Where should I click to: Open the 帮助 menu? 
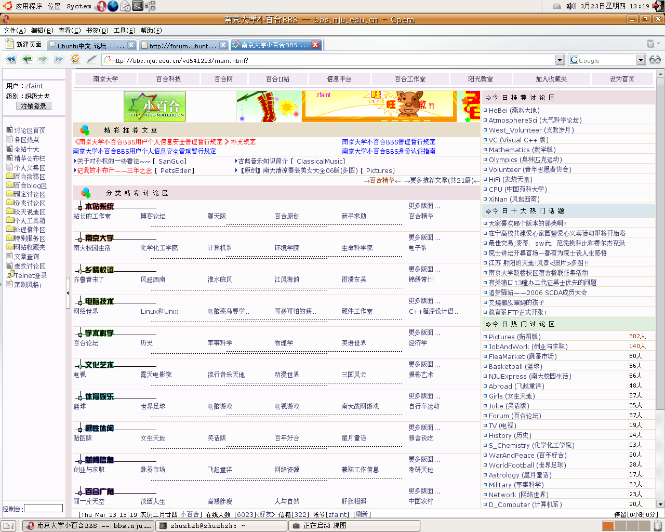[151, 31]
